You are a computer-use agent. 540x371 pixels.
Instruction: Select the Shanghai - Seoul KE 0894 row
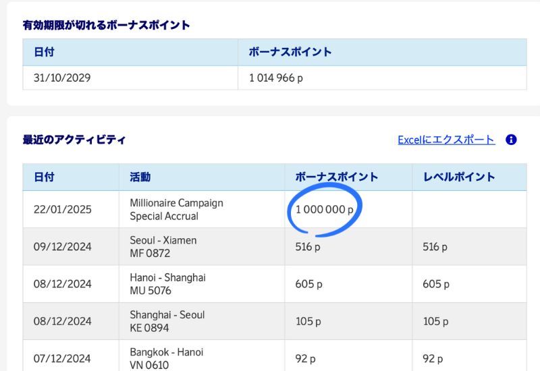[275, 321]
